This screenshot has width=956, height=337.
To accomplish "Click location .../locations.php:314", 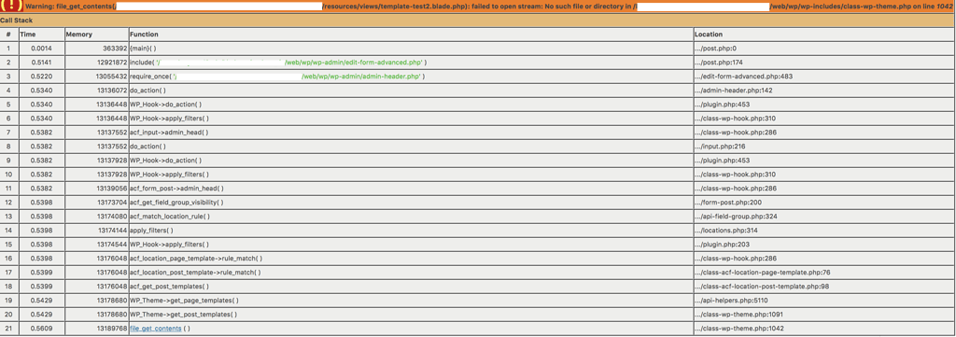I will (725, 231).
